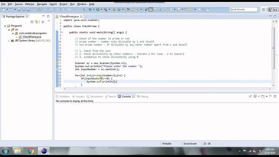The height and width of the screenshot is (157, 279).
Task: Switch to the Declaration tab
Action: 95,96
